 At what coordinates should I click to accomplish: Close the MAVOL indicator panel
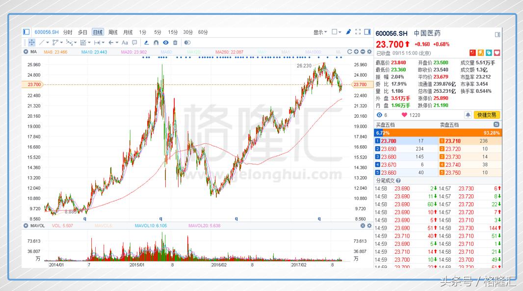363,226
